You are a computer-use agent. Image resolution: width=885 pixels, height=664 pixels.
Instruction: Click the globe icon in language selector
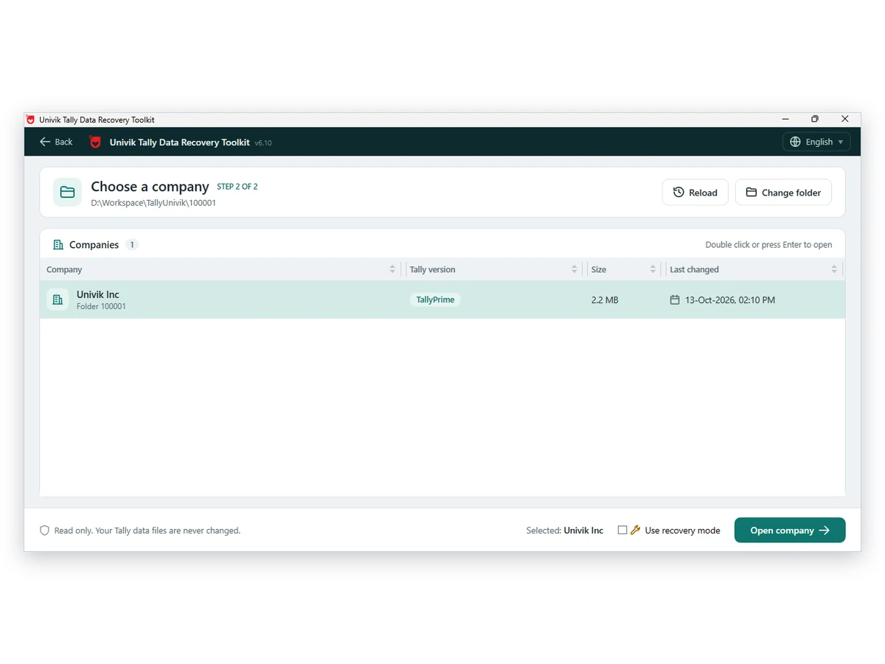[795, 142]
